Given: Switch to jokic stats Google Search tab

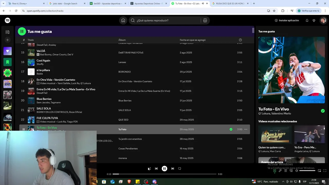Looking at the screenshot, I should click(x=67, y=4).
